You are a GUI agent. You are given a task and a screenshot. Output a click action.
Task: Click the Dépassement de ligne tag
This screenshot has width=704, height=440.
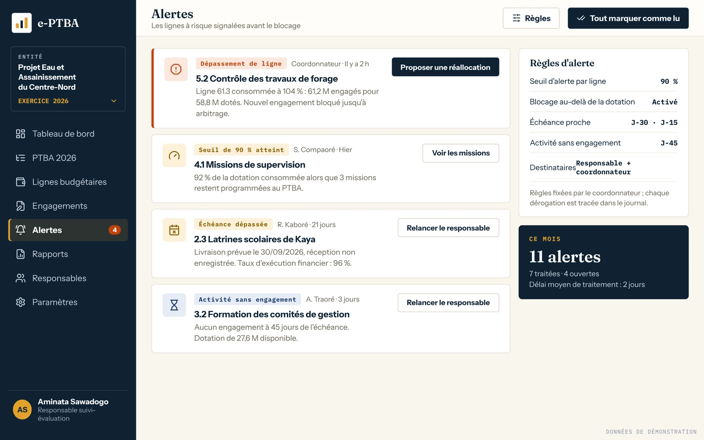[x=241, y=63]
